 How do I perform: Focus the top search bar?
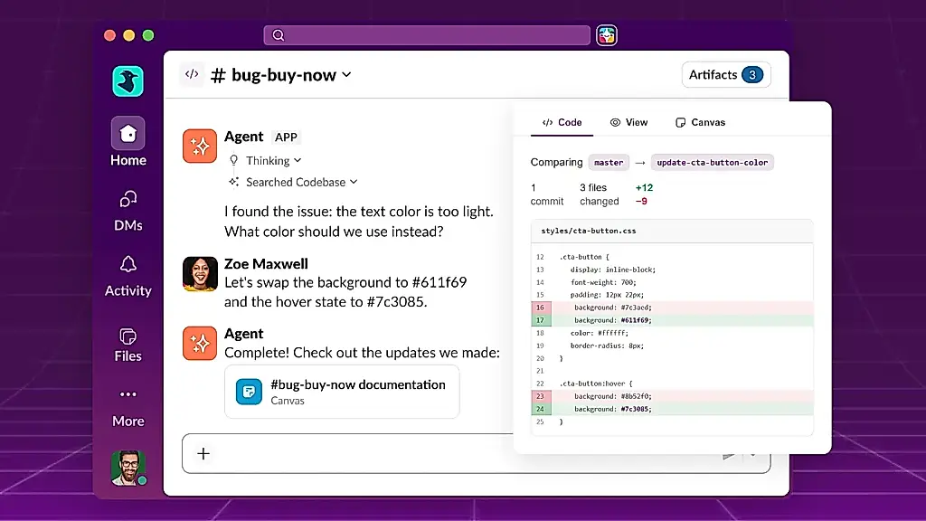point(427,35)
